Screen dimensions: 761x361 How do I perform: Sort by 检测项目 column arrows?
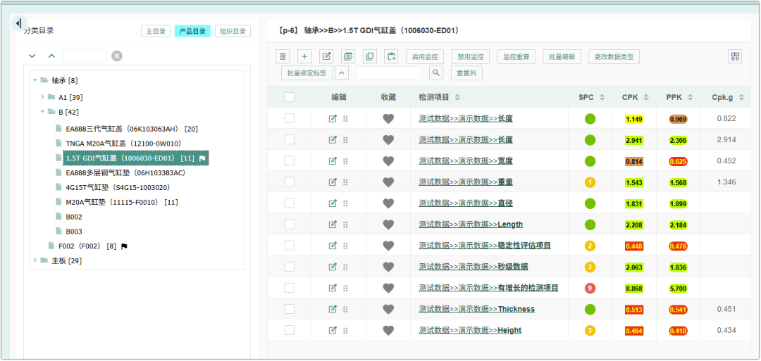click(x=457, y=97)
